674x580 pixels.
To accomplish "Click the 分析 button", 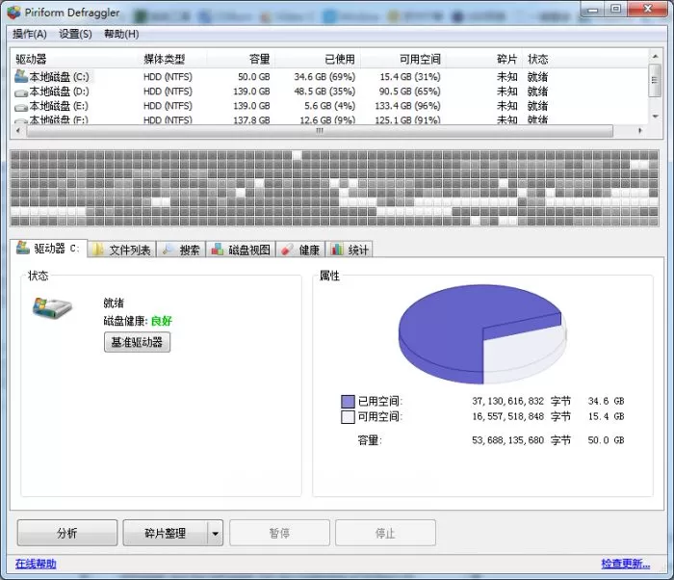I will (x=67, y=533).
